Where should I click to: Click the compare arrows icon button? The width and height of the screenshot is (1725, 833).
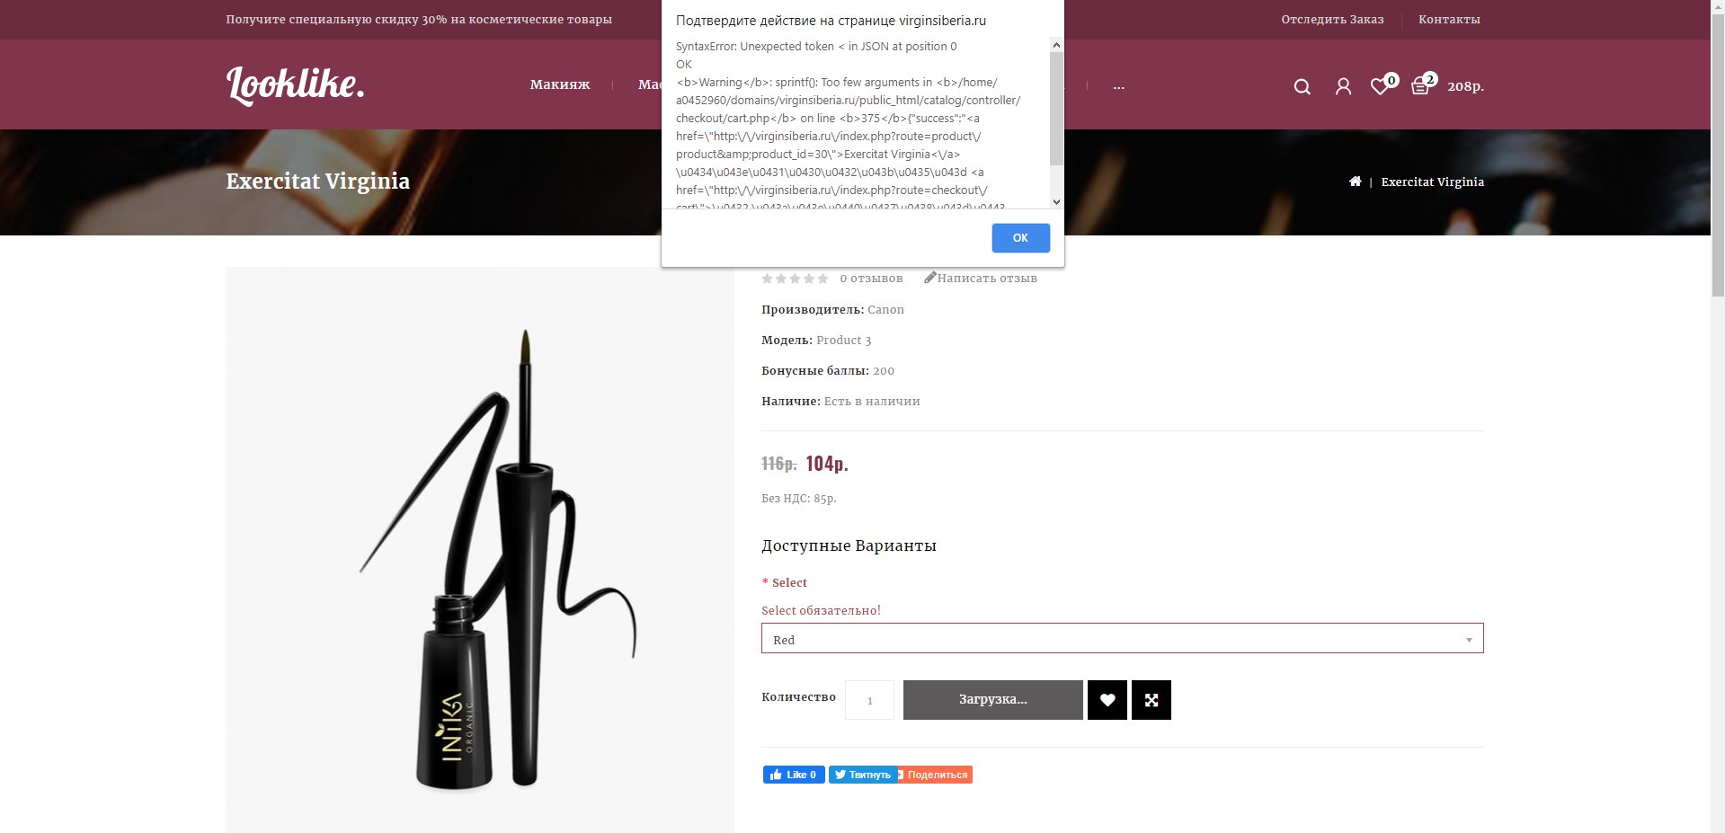1151,700
